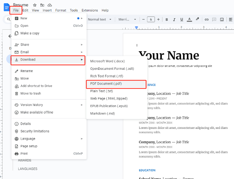Apply italic formatting
234x179 pixels.
[x=174, y=19]
